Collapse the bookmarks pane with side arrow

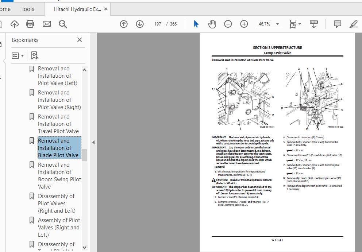(93, 142)
